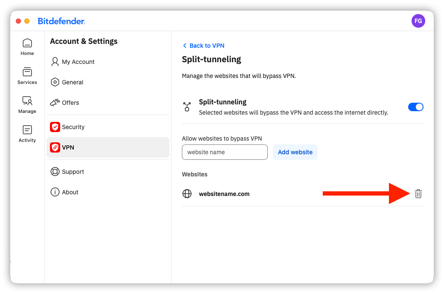Turn off the Split-tunneling switch

click(415, 107)
